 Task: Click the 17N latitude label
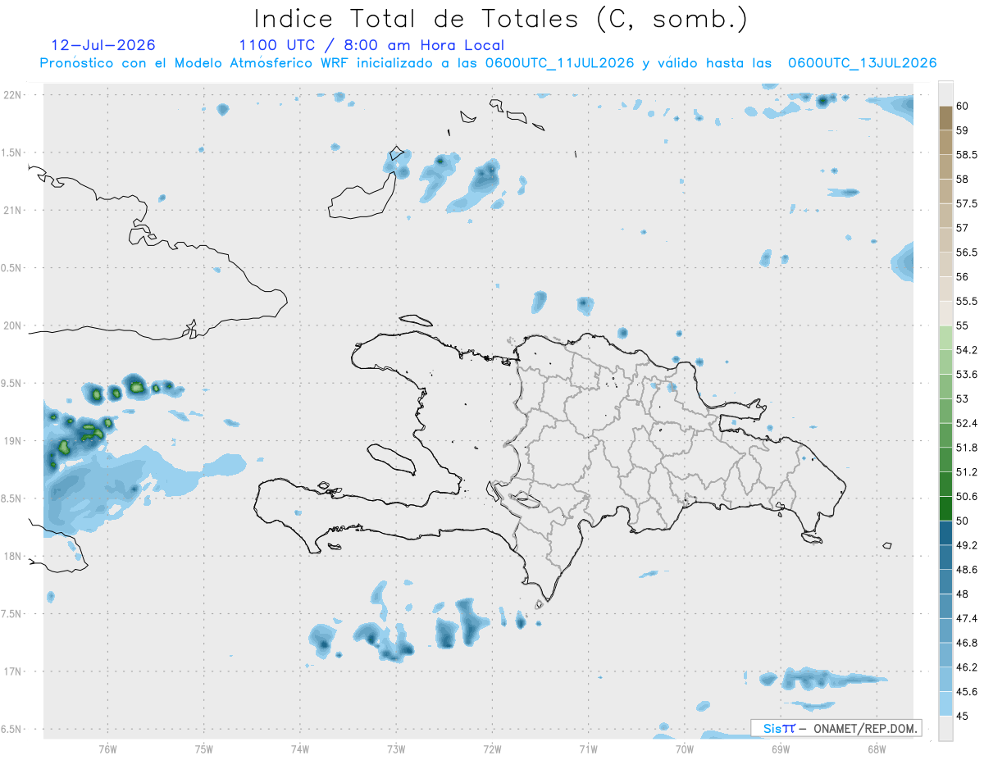click(13, 671)
